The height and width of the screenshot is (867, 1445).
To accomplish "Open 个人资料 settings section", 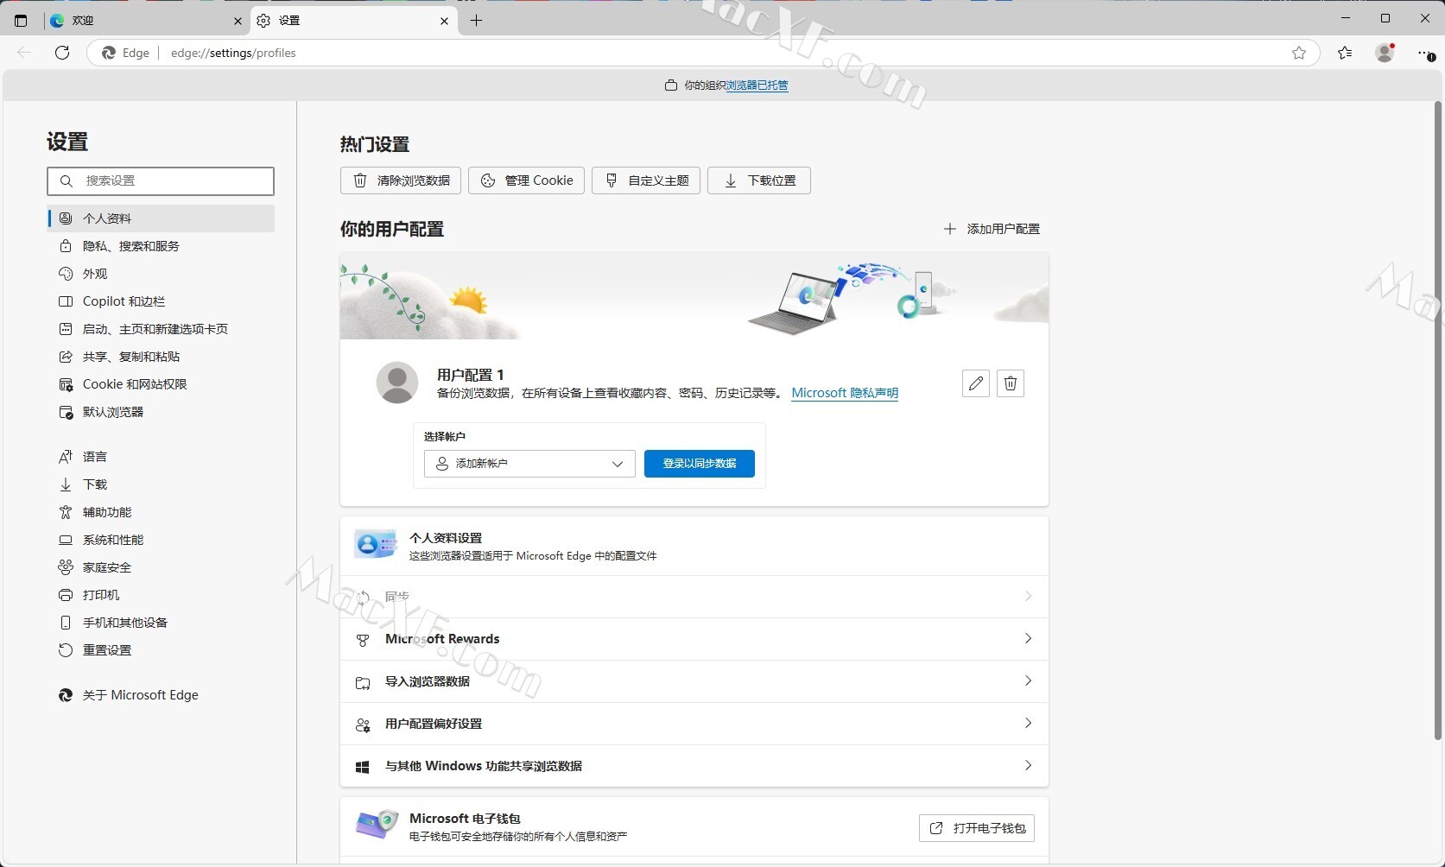I will (x=162, y=218).
